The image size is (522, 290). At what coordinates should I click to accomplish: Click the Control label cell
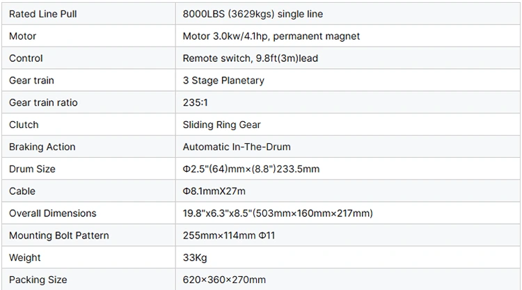click(26, 58)
